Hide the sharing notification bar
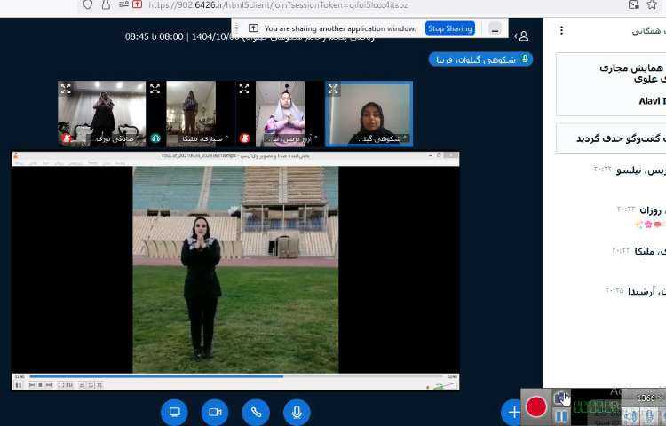The image size is (666, 426). [x=495, y=28]
